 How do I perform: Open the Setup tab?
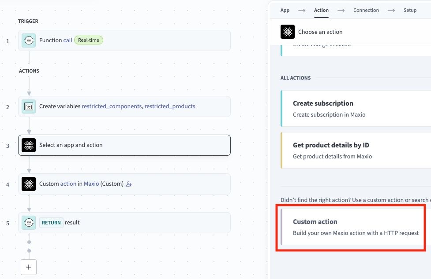point(410,10)
